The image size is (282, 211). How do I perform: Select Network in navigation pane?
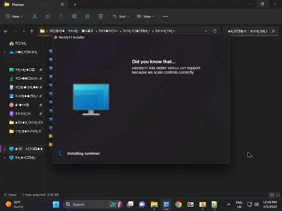[x=22, y=158]
